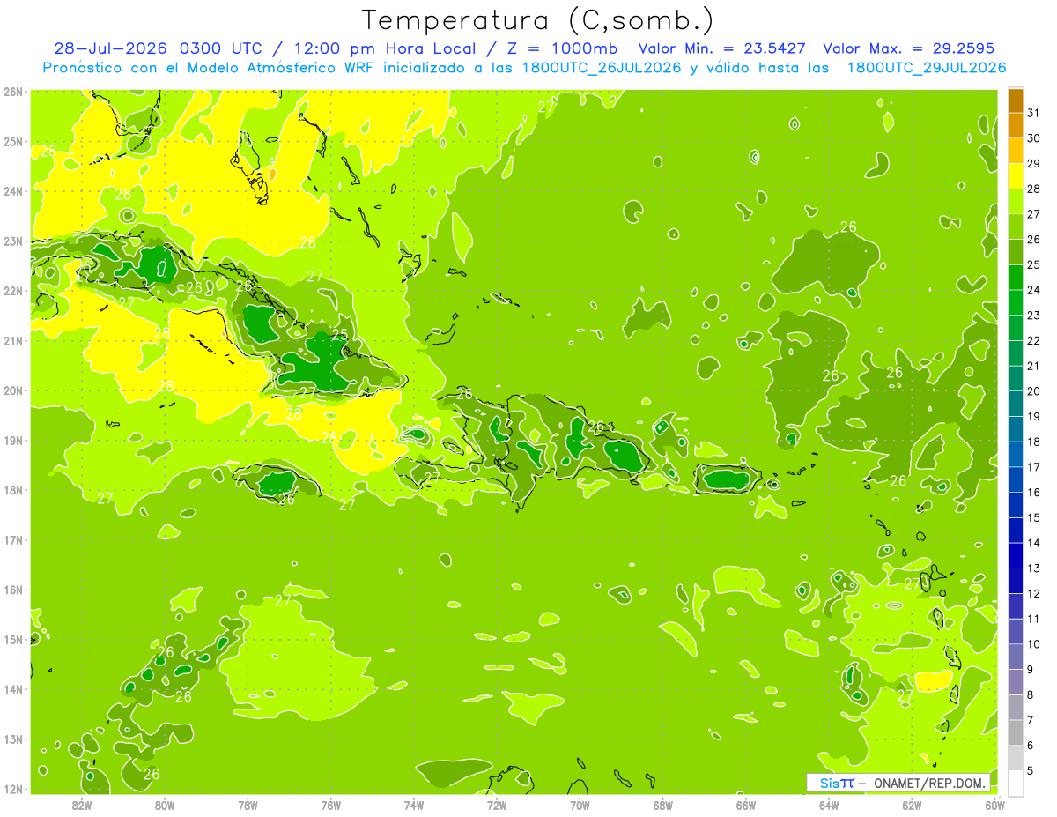Viewport: 1057px width, 817px height.
Task: Click the 76W longitude axis label
Action: [x=330, y=805]
